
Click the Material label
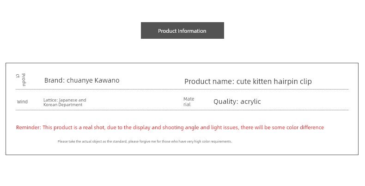[189, 102]
